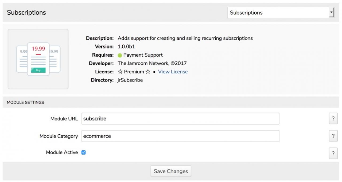Click the star icon before Premium
The image size is (342, 182).
pyautogui.click(x=120, y=72)
